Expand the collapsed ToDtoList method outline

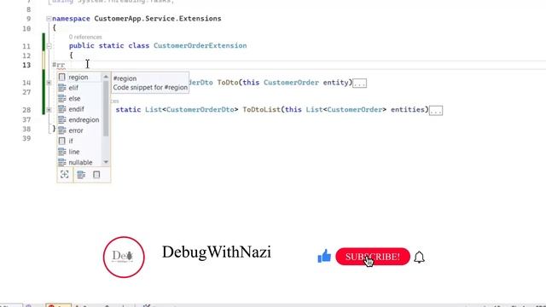click(x=49, y=110)
